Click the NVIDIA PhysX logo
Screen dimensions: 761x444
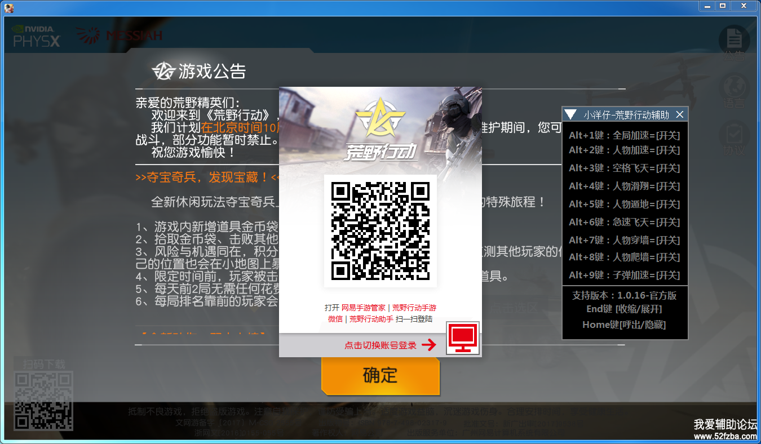click(x=36, y=36)
